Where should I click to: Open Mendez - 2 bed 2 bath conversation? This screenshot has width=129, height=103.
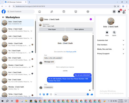[x=17, y=88]
